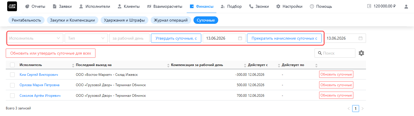414x116 pixels.
Task: Select page 1 in pagination
Action: coord(356,109)
